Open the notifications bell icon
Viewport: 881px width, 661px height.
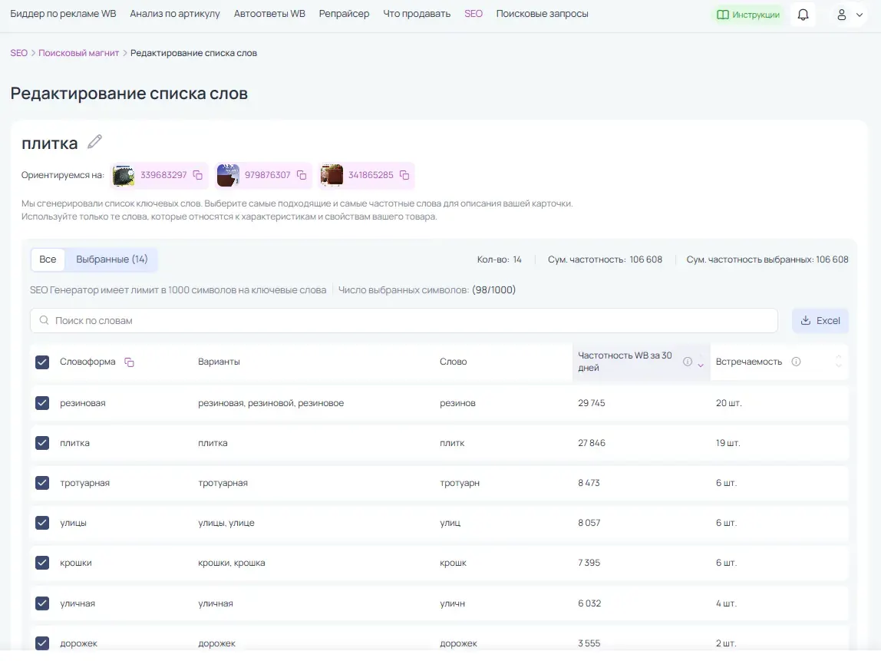tap(803, 15)
